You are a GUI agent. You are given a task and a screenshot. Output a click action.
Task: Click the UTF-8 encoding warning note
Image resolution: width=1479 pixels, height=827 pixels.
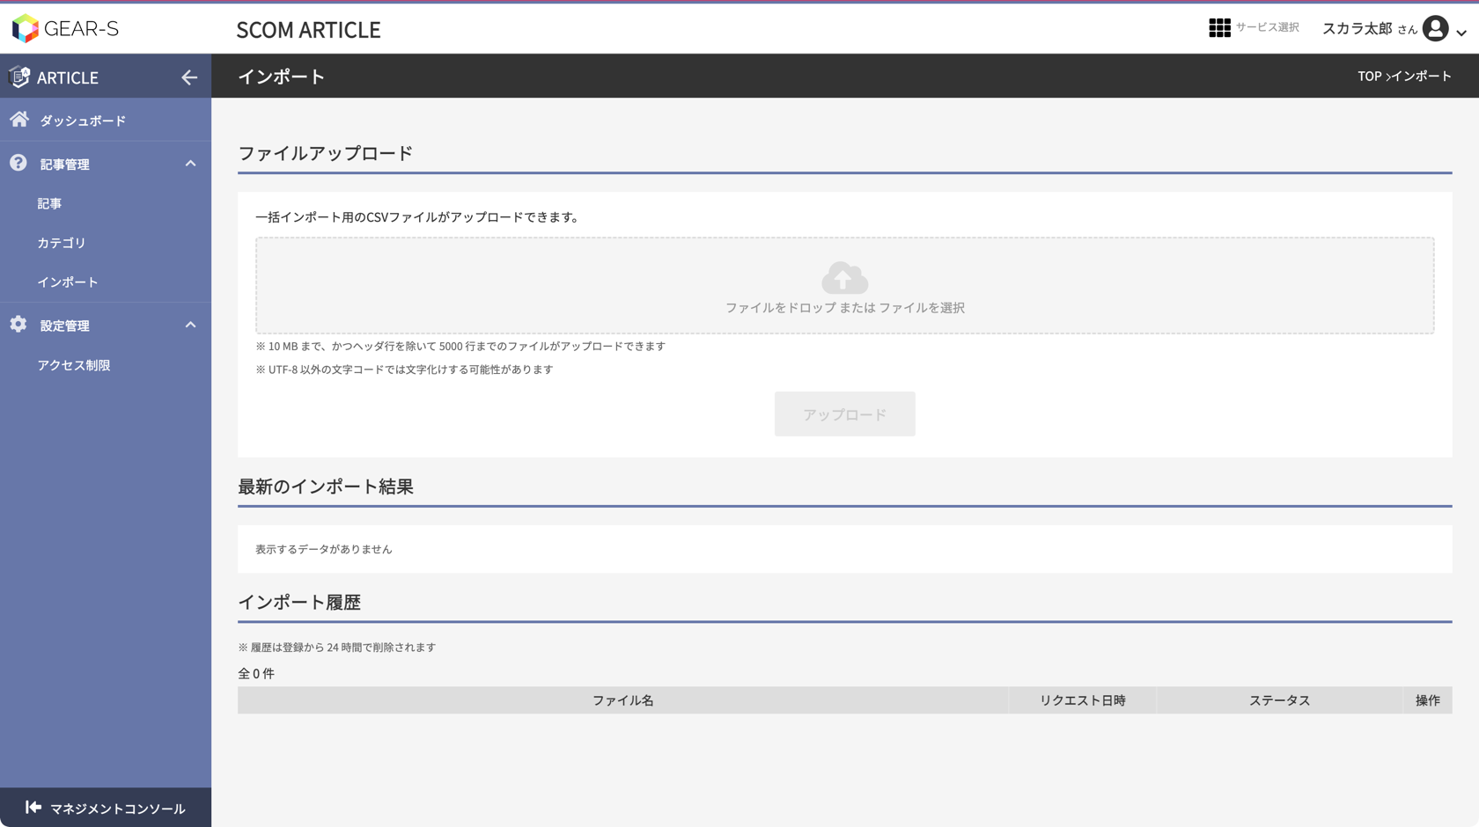coord(404,370)
